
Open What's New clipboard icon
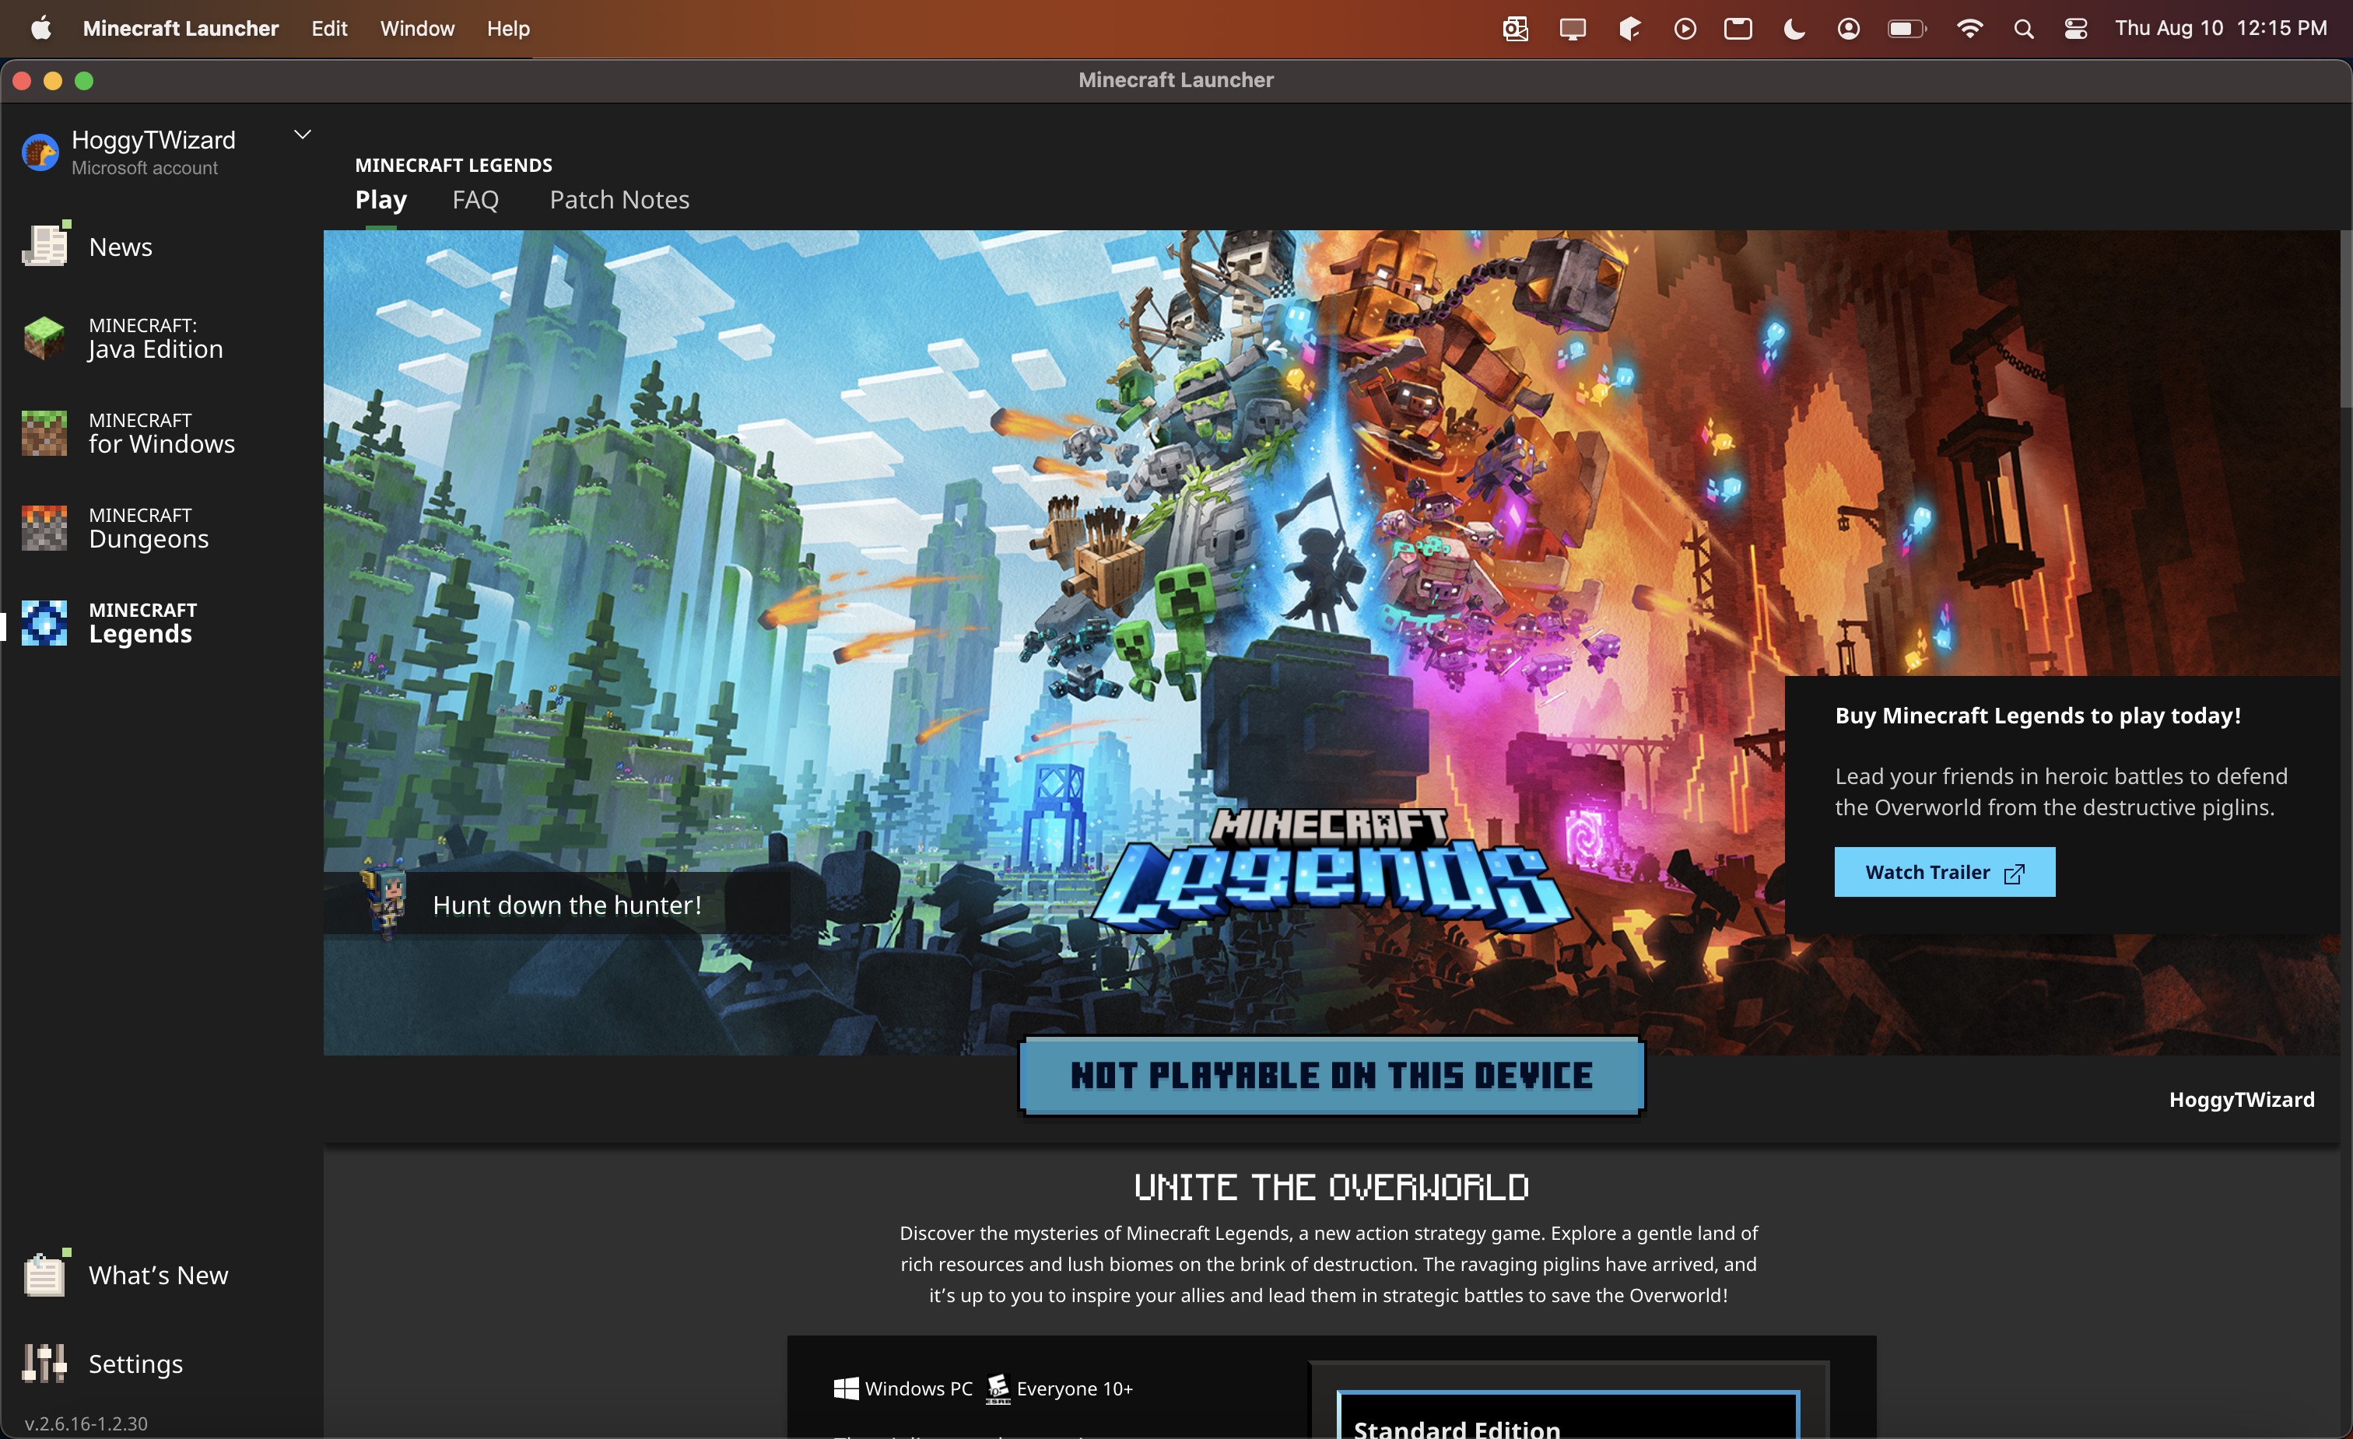pyautogui.click(x=44, y=1275)
